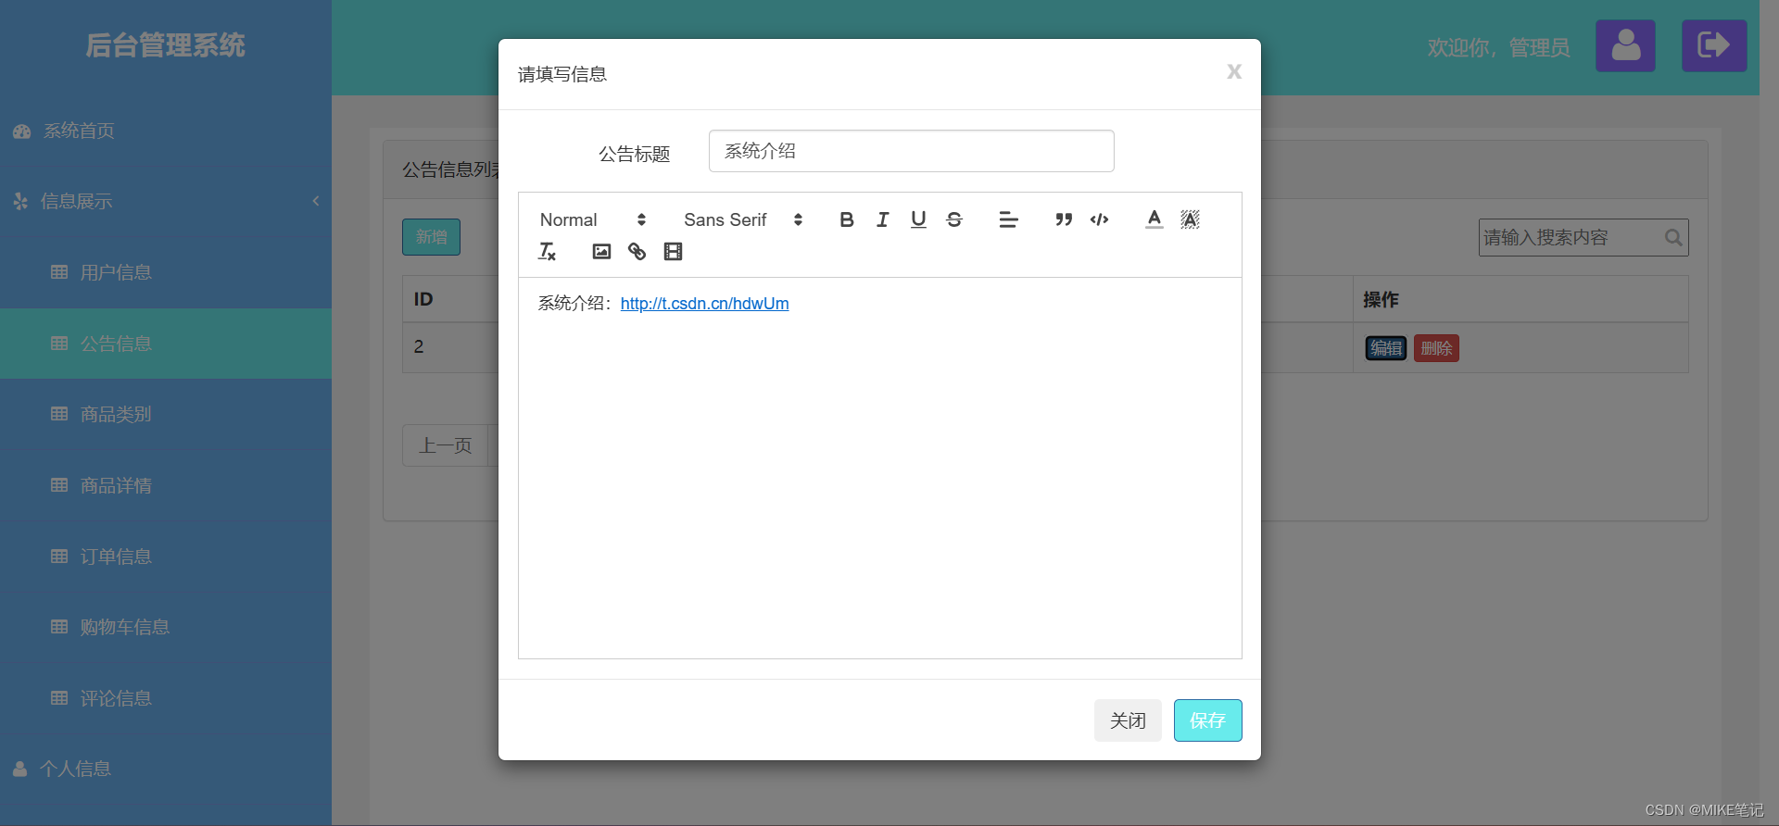Click the 请填写信息 dialog title

tap(562, 74)
